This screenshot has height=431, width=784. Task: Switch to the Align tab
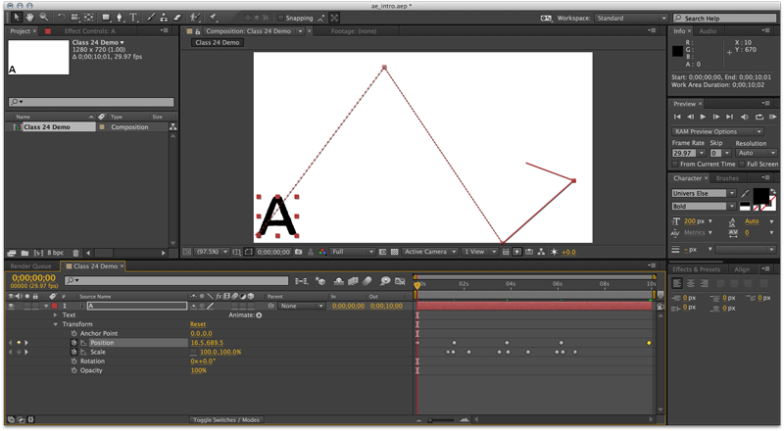[742, 269]
